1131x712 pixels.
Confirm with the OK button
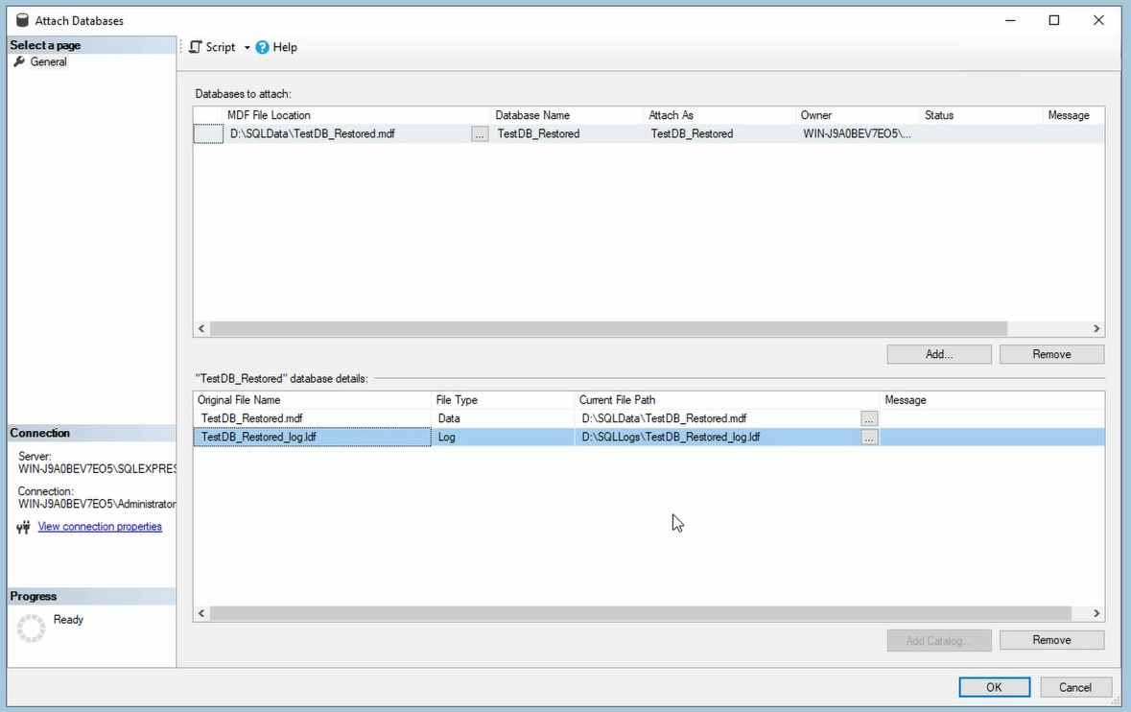[x=994, y=687]
